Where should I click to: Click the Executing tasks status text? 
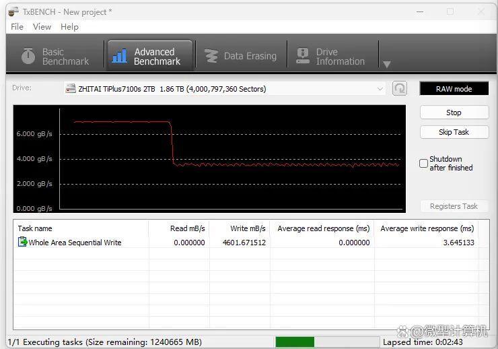104,342
